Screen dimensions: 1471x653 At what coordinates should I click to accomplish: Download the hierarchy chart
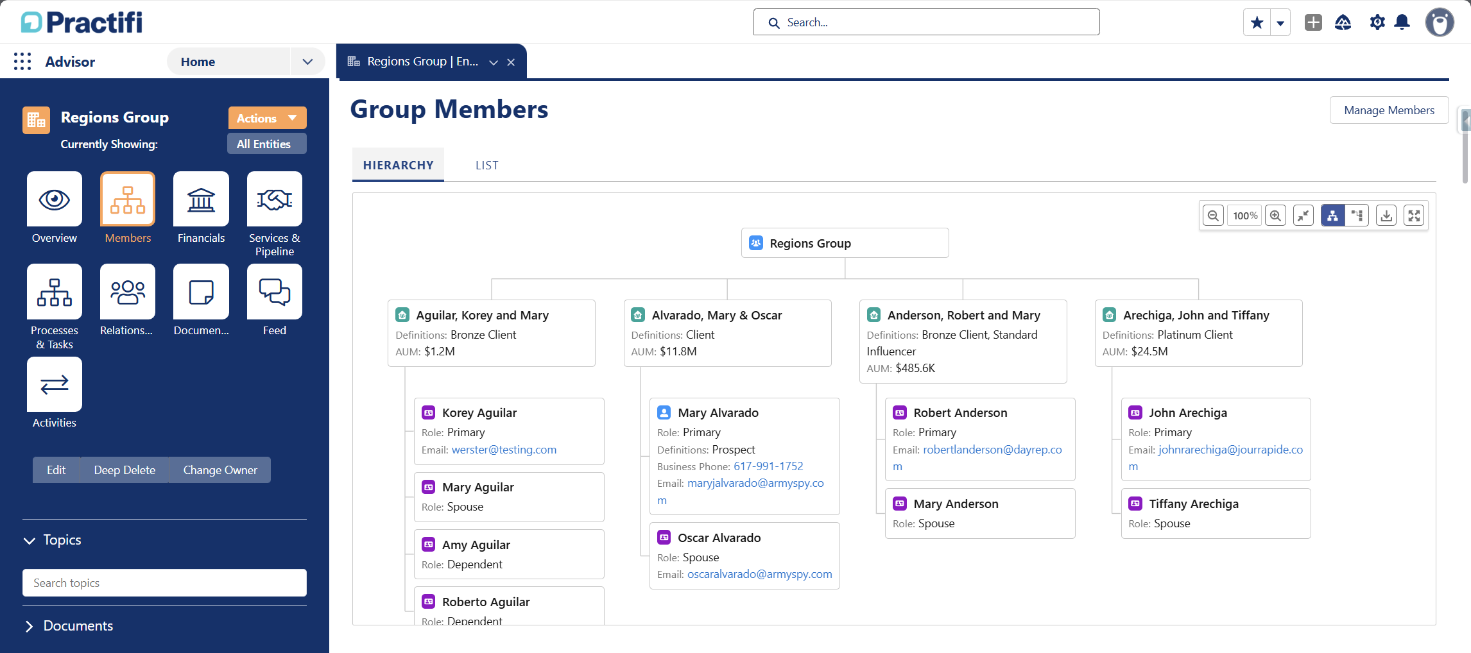(x=1386, y=216)
